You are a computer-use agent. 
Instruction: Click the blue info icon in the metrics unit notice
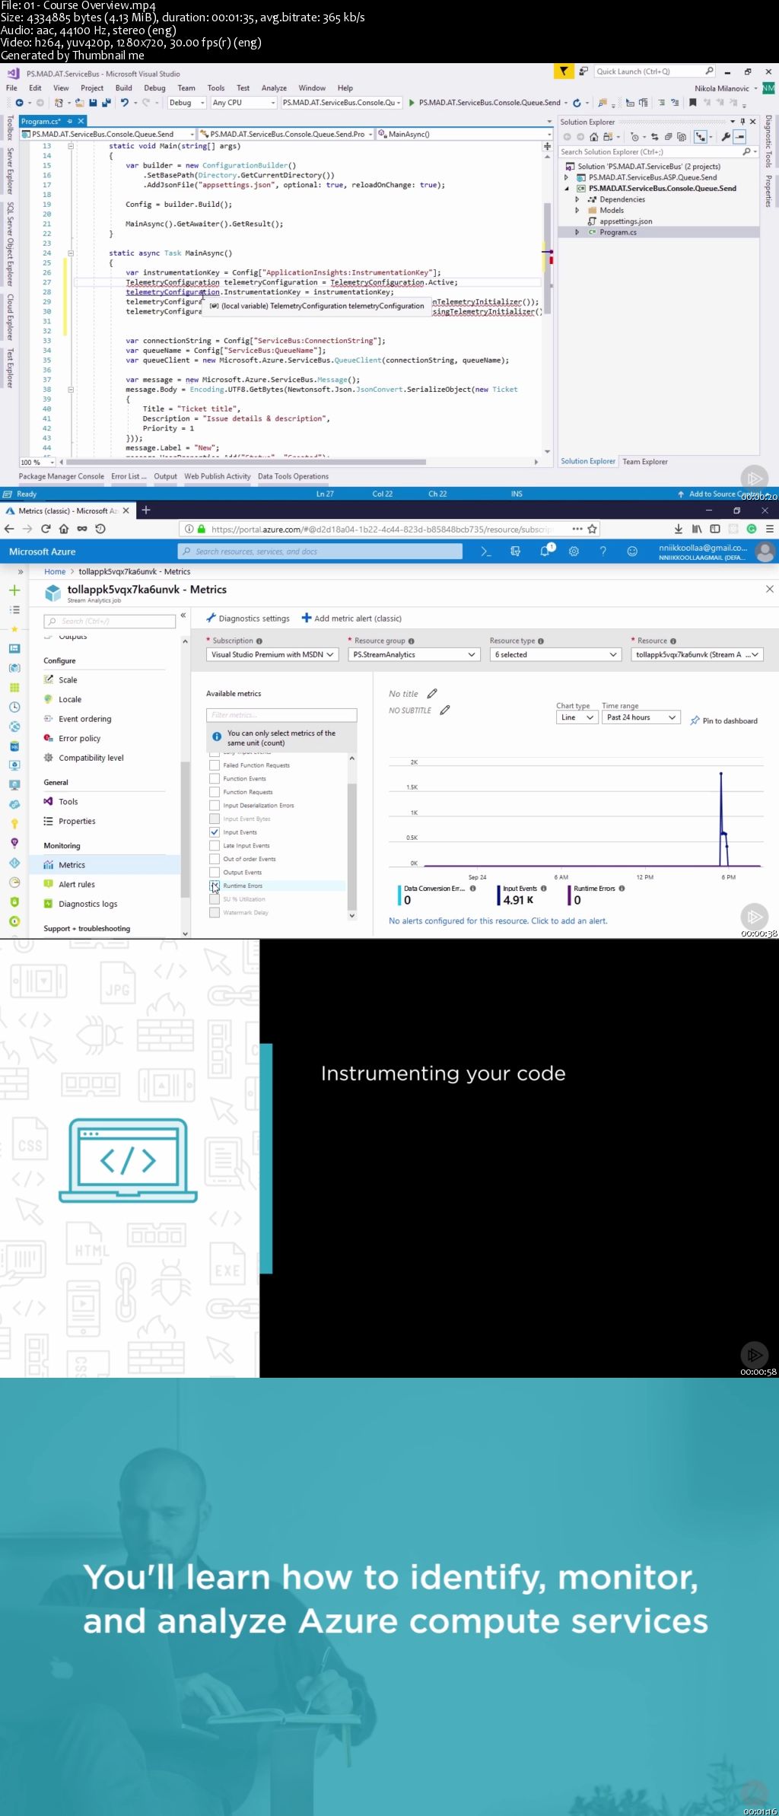[x=217, y=737]
